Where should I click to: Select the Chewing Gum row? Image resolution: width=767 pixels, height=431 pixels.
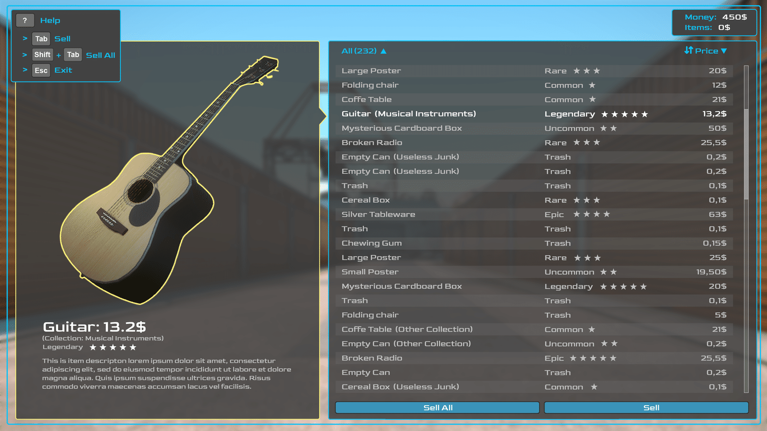[x=534, y=243]
